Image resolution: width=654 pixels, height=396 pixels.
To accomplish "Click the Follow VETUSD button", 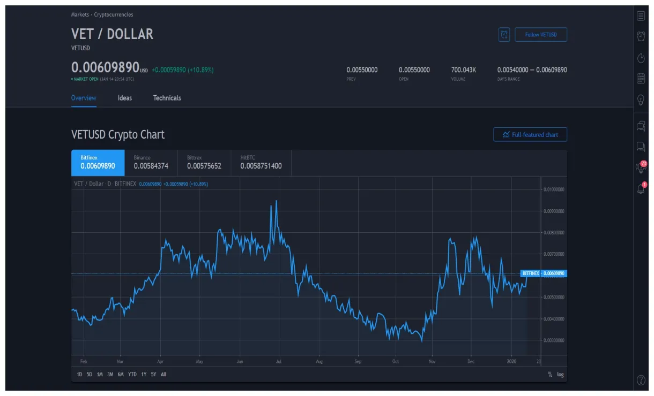I will coord(540,34).
